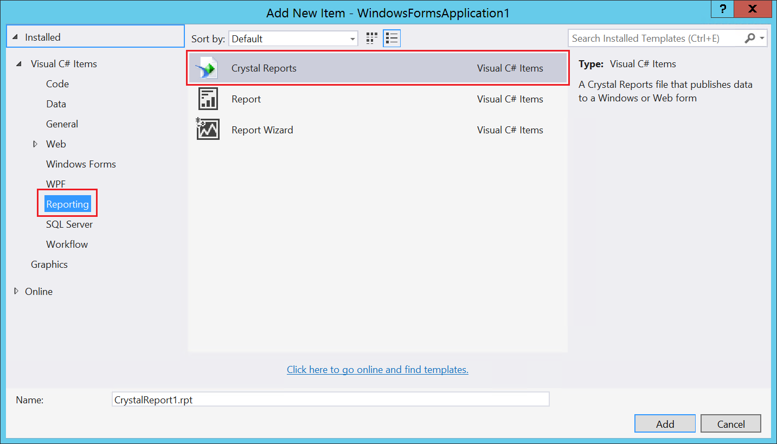
Task: Click Visual C# Items type for Report
Action: point(510,99)
